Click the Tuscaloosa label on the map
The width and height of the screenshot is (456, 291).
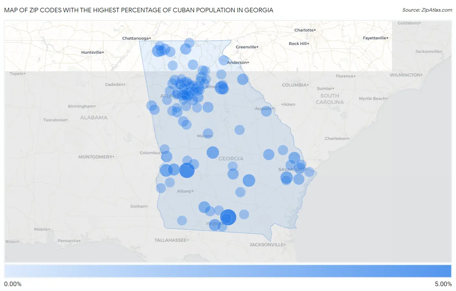tap(55, 120)
